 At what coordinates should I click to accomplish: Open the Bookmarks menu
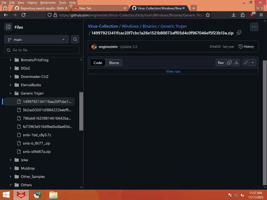pyautogui.click(x=48, y=3)
